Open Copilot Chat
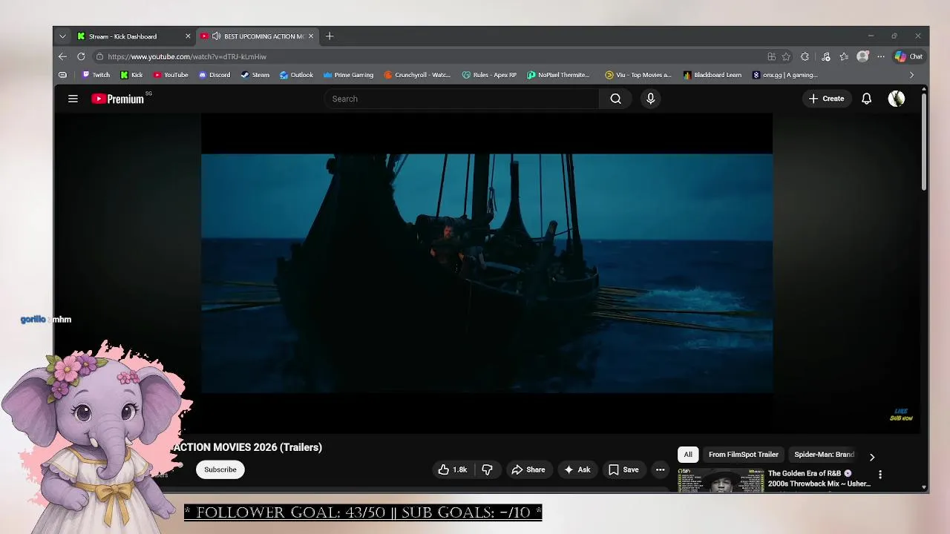Image resolution: width=950 pixels, height=534 pixels. pos(908,56)
